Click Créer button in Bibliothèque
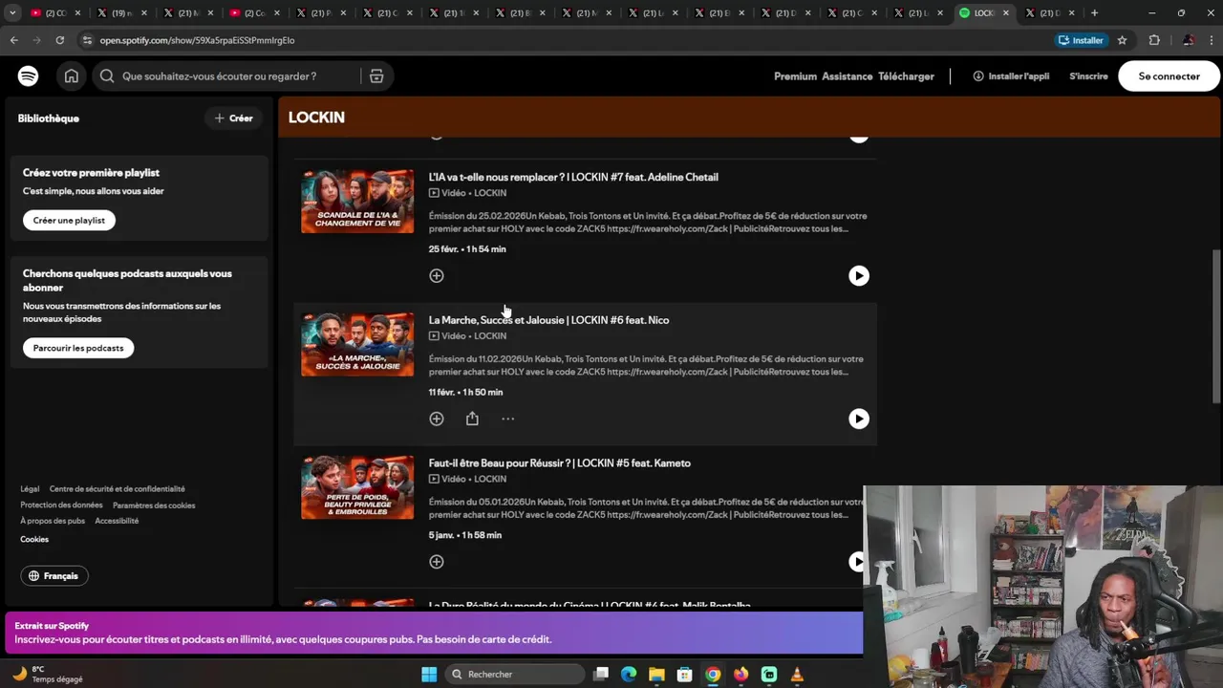Viewport: 1223px width, 688px height. 233,118
